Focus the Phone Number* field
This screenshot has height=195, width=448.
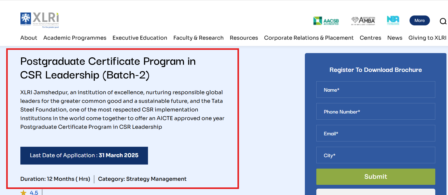[x=376, y=111]
